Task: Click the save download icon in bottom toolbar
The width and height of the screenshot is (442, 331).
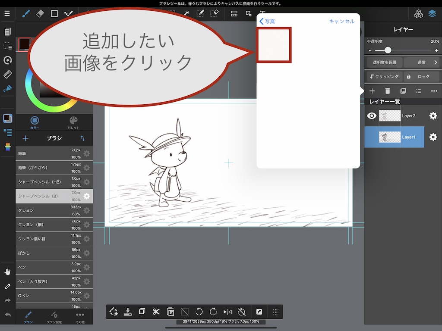Action: click(127, 312)
